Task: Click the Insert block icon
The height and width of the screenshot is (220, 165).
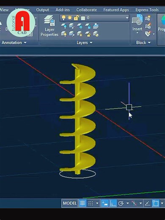Action: [x=137, y=20]
